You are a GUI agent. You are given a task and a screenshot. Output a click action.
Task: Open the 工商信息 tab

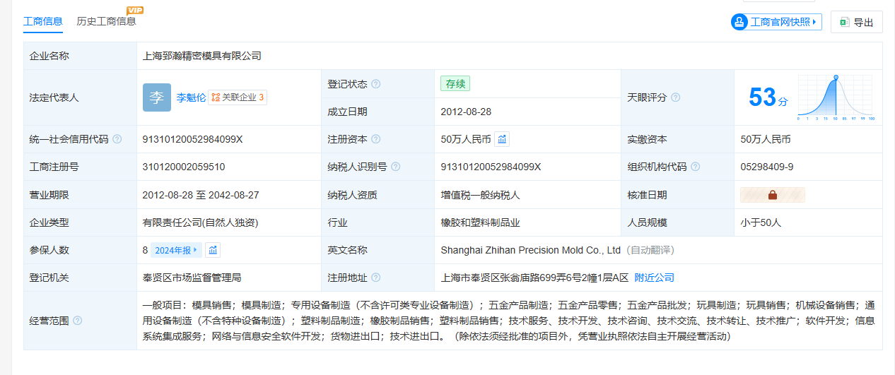[43, 21]
